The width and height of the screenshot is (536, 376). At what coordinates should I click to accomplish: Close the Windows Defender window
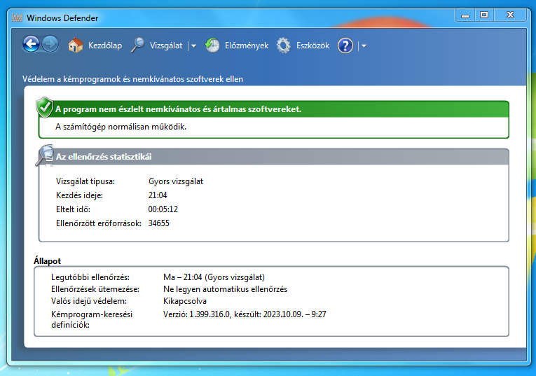(x=510, y=15)
